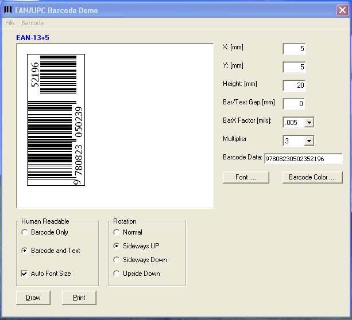Open the File menu
Image resolution: width=352 pixels, height=320 pixels.
10,23
